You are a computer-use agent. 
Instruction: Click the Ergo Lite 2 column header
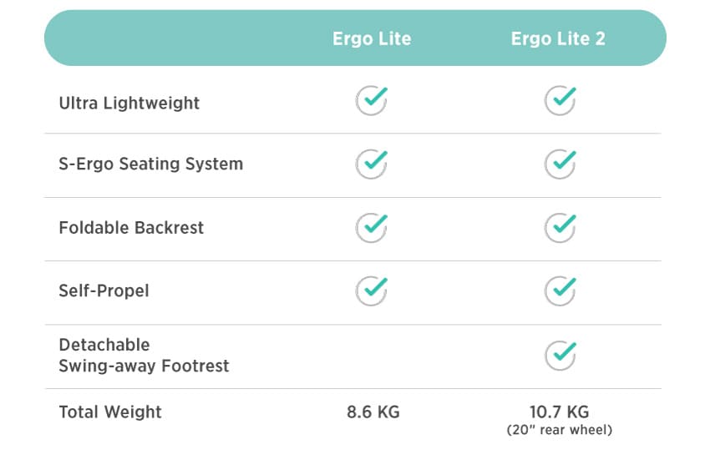click(558, 39)
